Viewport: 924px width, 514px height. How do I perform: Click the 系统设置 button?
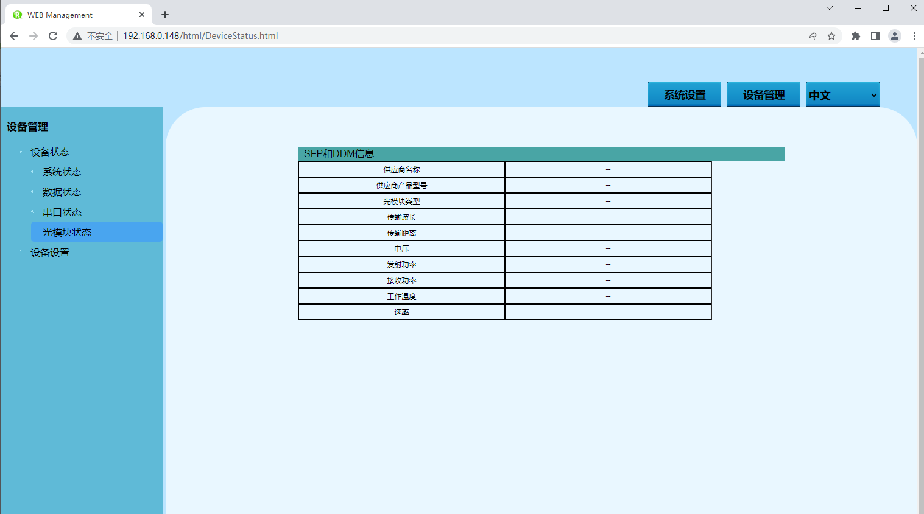pyautogui.click(x=684, y=95)
